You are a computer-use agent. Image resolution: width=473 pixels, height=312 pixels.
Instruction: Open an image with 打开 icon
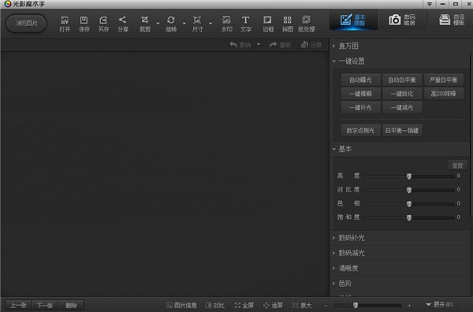[x=65, y=24]
